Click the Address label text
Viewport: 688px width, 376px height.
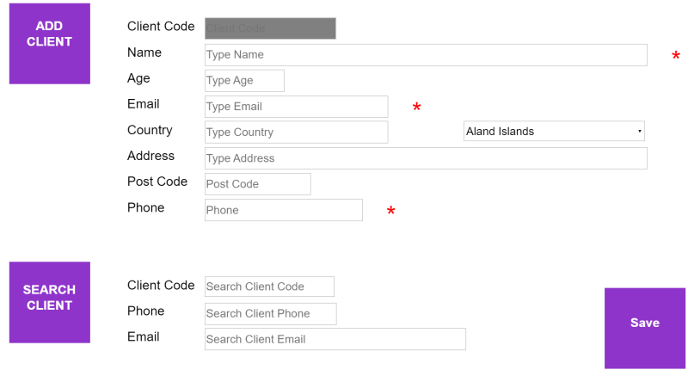point(150,156)
